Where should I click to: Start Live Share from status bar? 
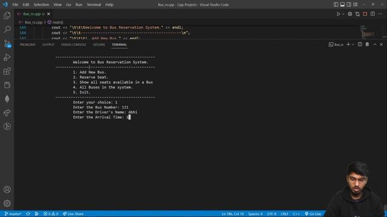[73, 214]
